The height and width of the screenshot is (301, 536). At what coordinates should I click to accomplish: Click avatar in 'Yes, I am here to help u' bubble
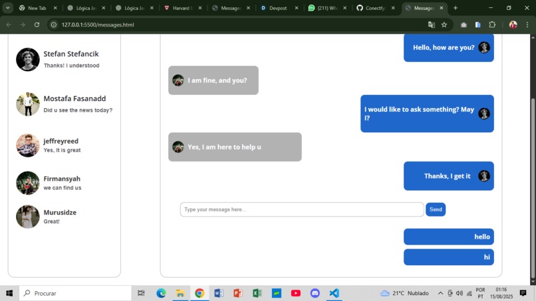coord(178,147)
